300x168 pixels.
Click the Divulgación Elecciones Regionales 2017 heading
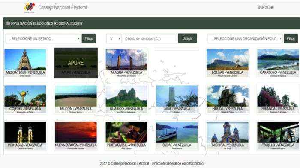pos(46,23)
